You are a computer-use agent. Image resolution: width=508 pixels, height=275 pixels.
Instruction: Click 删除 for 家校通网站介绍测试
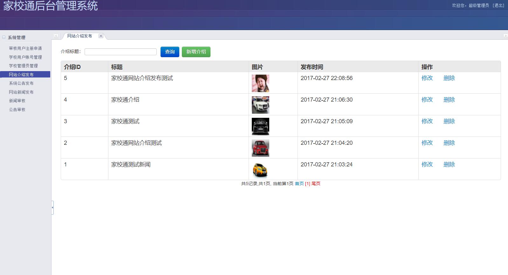449,143
